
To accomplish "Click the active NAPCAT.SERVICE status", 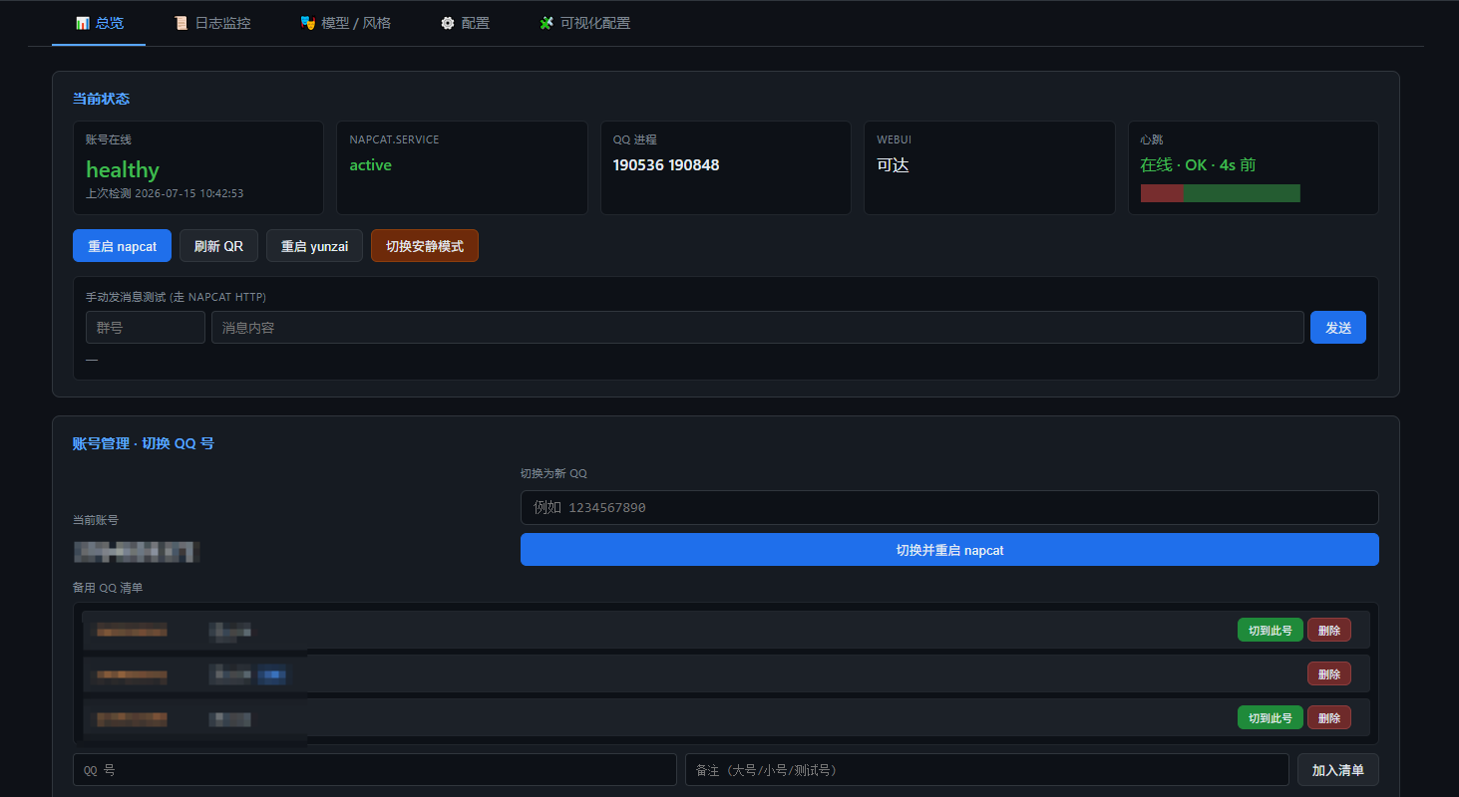I will click(370, 165).
